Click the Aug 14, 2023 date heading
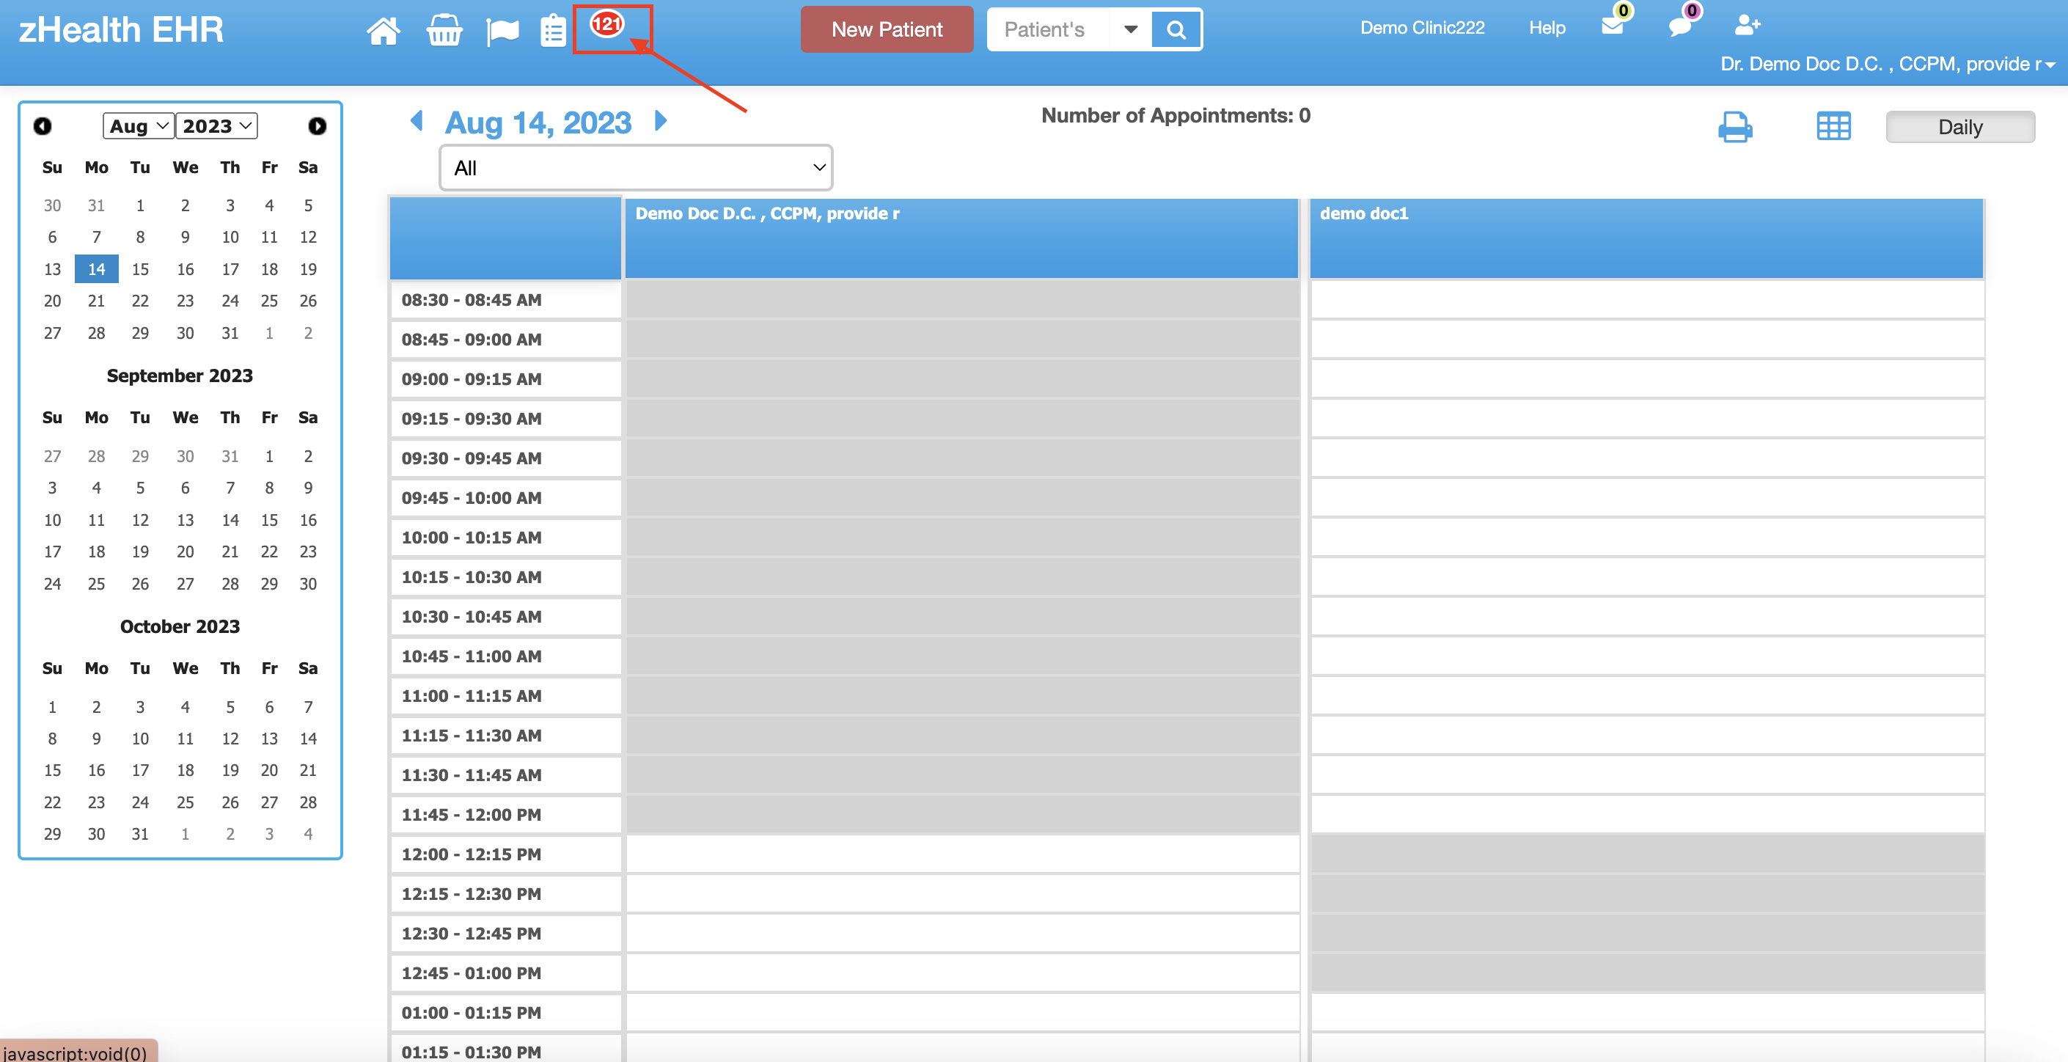2068x1062 pixels. pyautogui.click(x=538, y=122)
